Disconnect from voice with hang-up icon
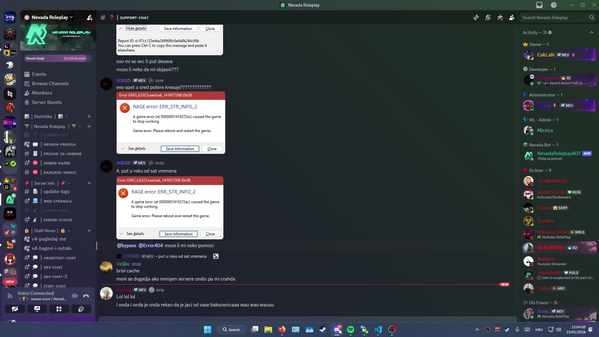Viewport: 599px width, 337px height. click(x=86, y=296)
